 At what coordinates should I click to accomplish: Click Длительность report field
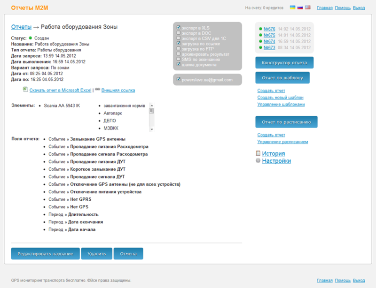click(83, 214)
